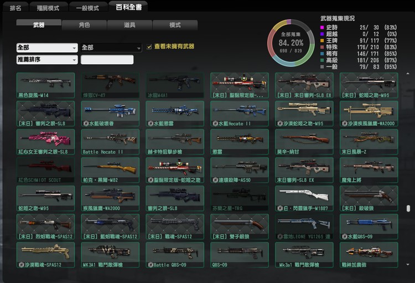Image resolution: width=415 pixels, height=283 pixels.
Task: Open the 聖誕限定版-蛇姬之吻 weapon entry
Action: coord(175,170)
